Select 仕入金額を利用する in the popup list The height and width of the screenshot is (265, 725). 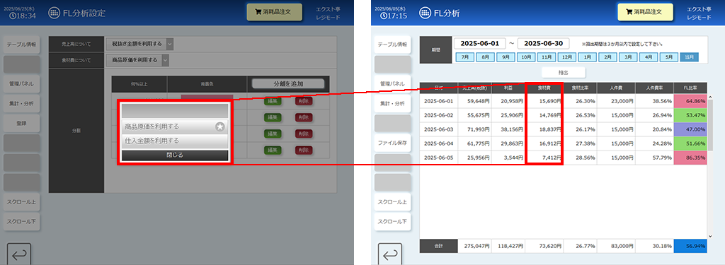coord(175,141)
